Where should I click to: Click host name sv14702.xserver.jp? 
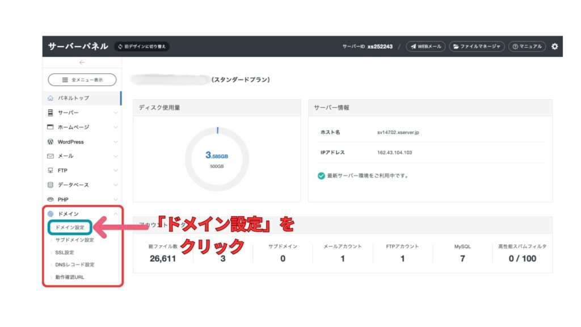[x=398, y=132]
